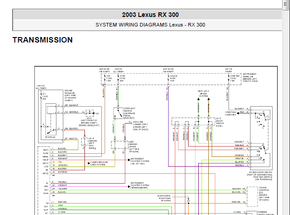Click the "DATA LINK CONNECTOR 3" label
290x215 pixels.
pos(140,126)
